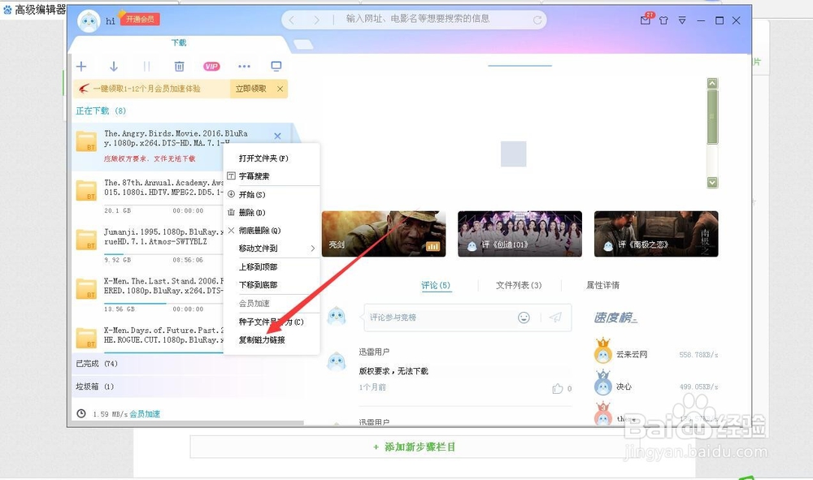The width and height of the screenshot is (813, 480).
Task: Choose 上移到顶部 in the context menu
Action: pos(259,266)
